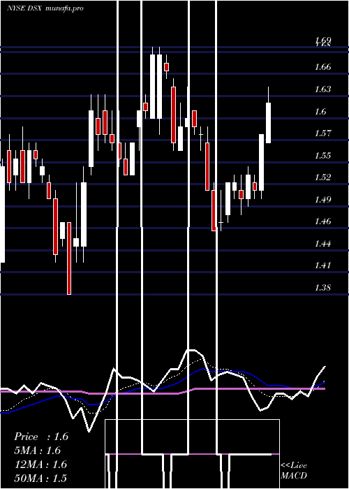Click the '5MA : 1.6' readout
The width and height of the screenshot is (349, 489).
38,451
